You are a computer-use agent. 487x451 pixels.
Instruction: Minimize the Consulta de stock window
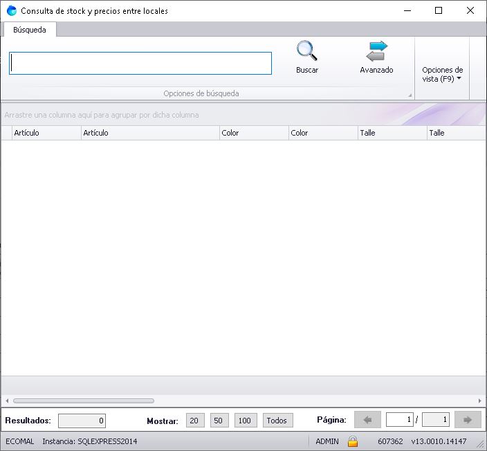tap(407, 10)
